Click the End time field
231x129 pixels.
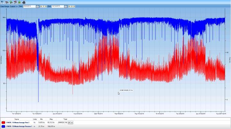72,6
